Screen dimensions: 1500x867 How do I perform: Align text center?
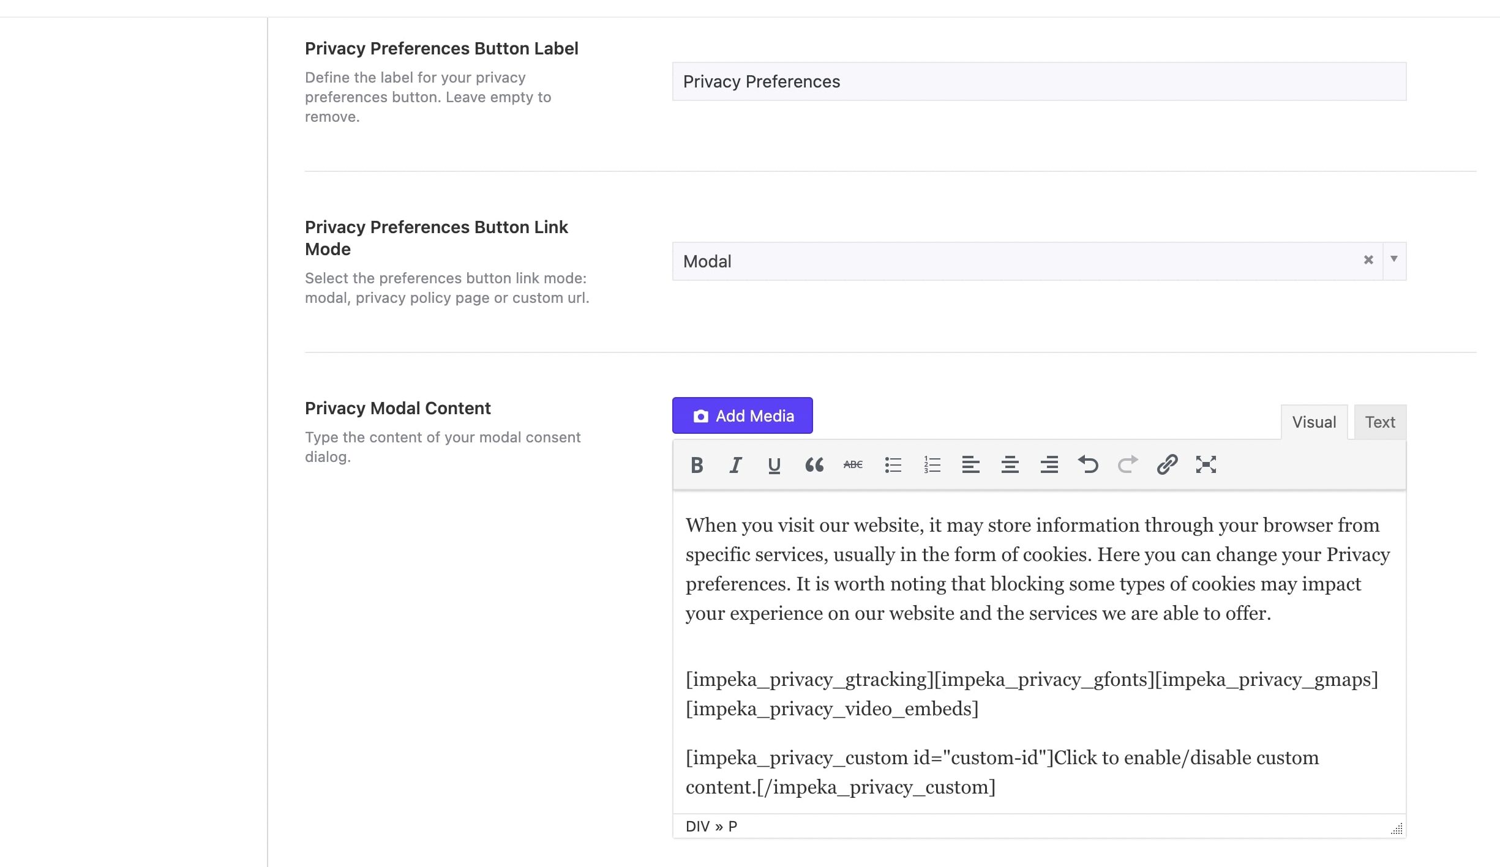[1010, 465]
